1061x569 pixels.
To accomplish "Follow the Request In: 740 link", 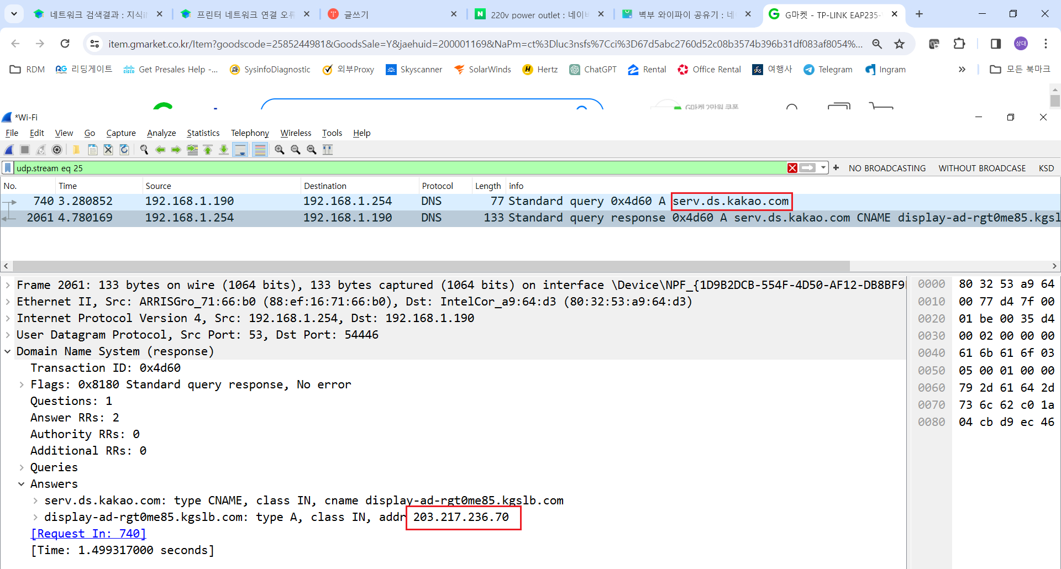I will click(88, 534).
